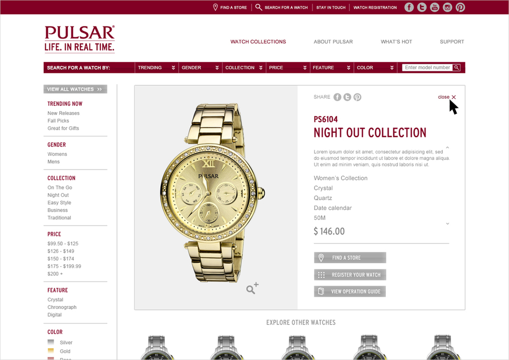The height and width of the screenshot is (360, 509).
Task: Click the VIEW OPERATION GUIDE button
Action: (350, 291)
